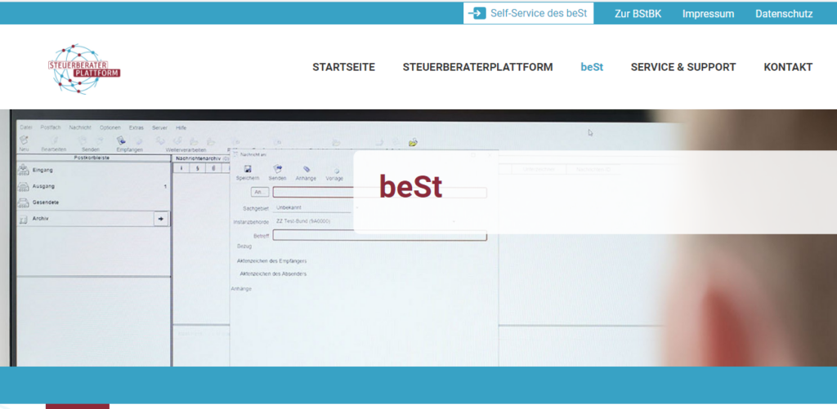
Task: Open the Impressum page
Action: click(x=708, y=14)
